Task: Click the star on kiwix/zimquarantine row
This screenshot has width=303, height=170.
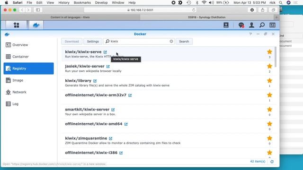Action: tap(269, 138)
